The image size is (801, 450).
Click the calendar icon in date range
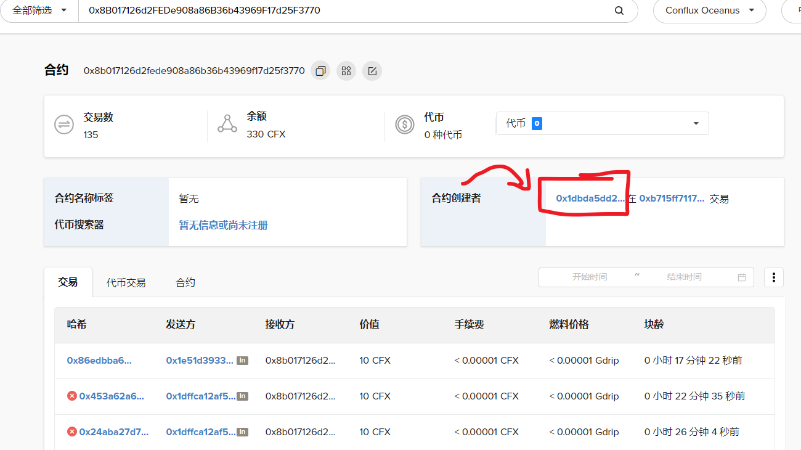742,277
